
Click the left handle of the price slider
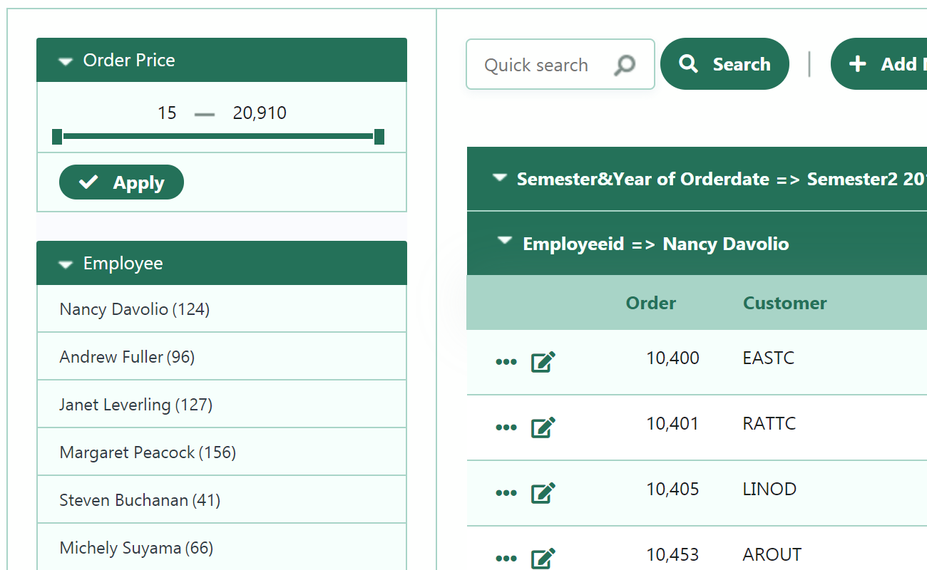pos(57,136)
